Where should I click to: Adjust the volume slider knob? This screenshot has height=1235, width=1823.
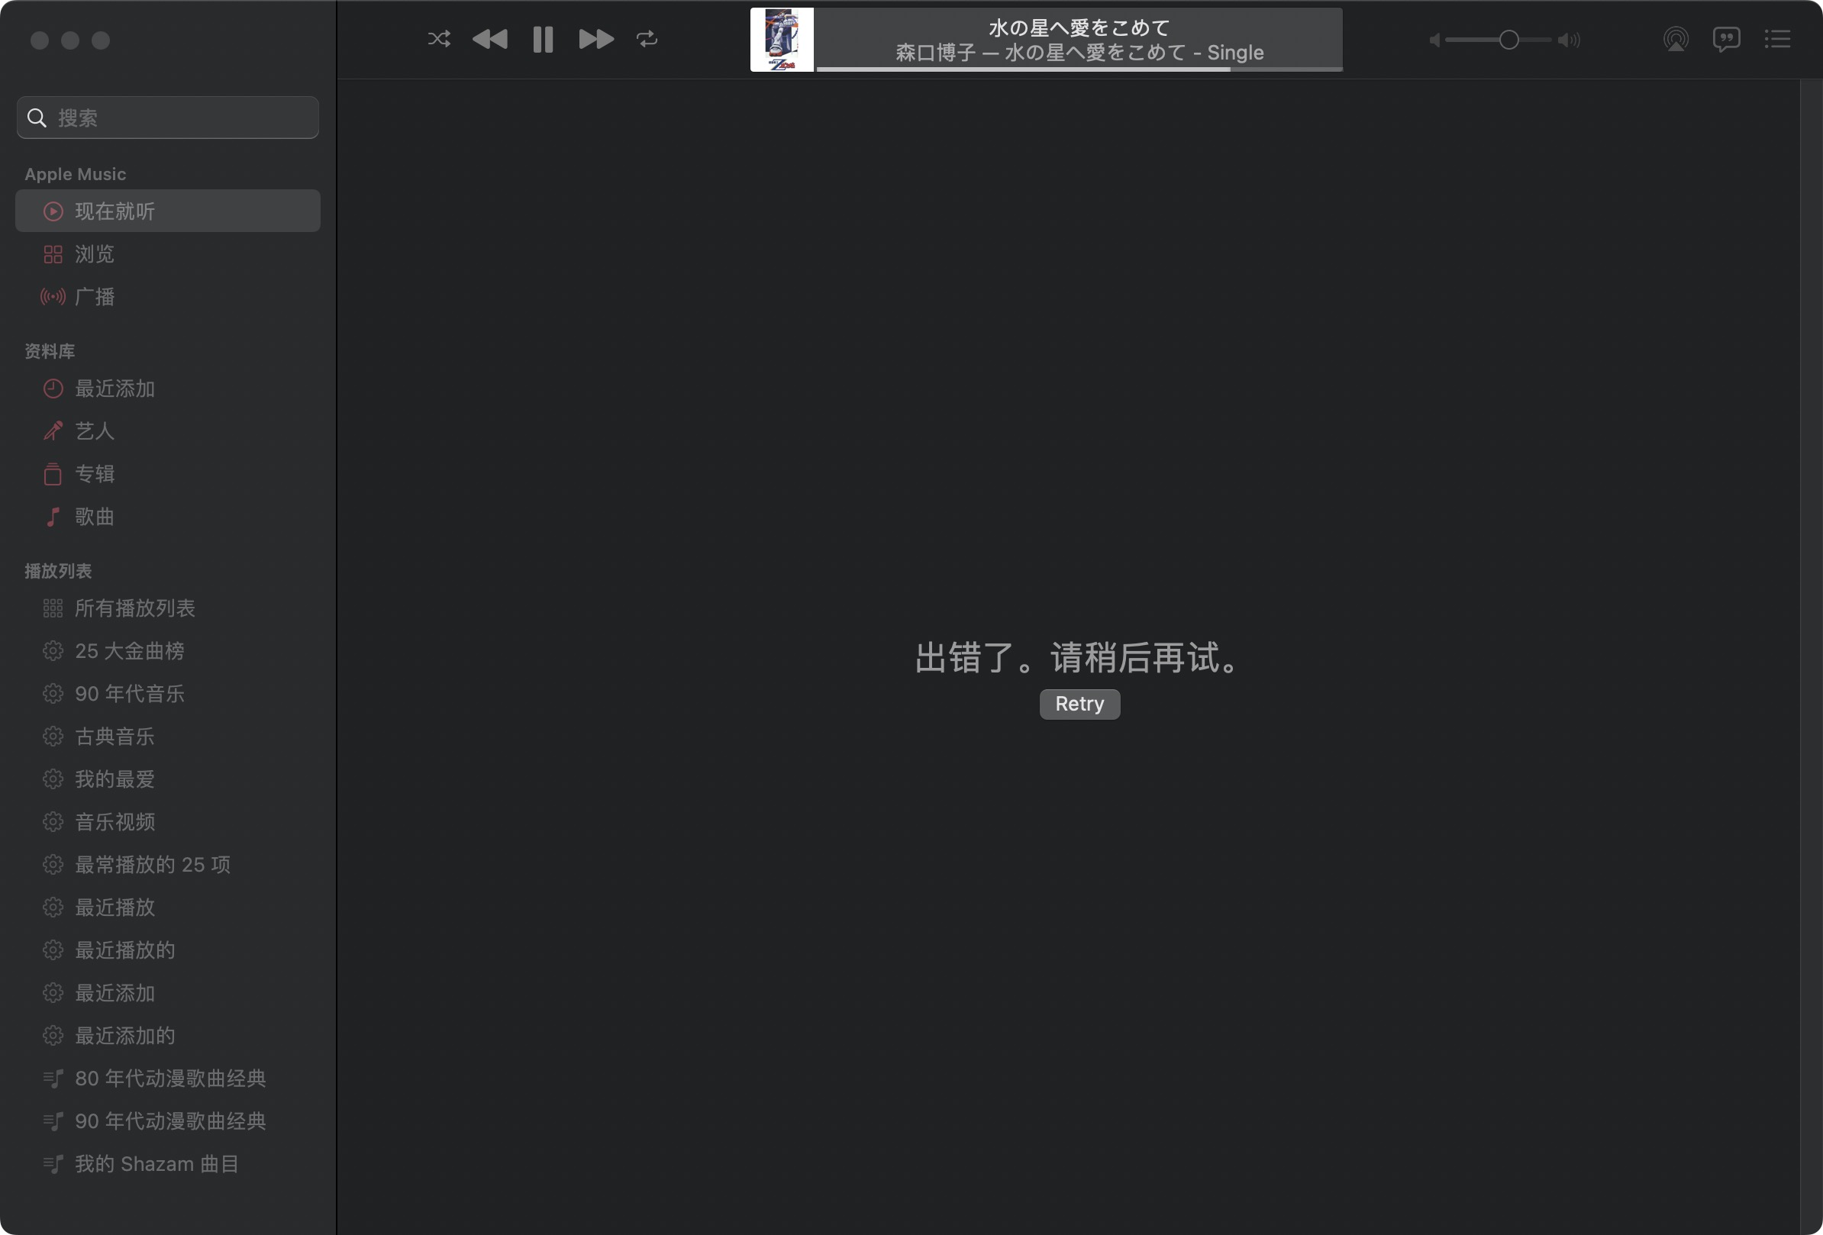(1508, 40)
